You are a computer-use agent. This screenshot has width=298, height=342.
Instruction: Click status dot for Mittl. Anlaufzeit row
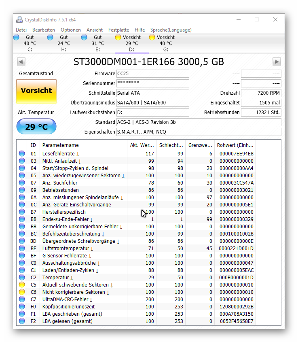[x=22, y=161]
